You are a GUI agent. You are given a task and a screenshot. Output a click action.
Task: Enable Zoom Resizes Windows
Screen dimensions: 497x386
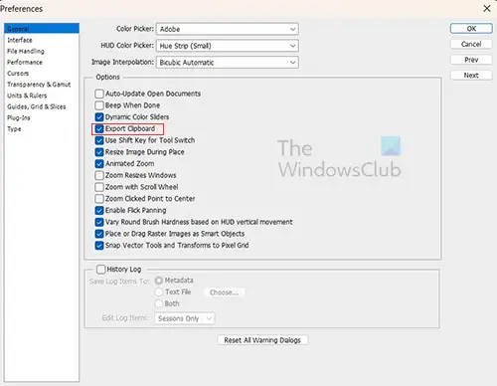click(x=99, y=175)
